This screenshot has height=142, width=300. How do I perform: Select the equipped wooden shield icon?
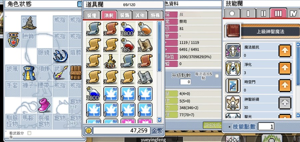[x=76, y=73]
